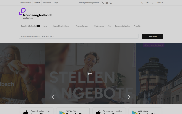Viewport: 182px width, 114px height.
Task: Click the SUCHEN button
Action: (153, 36)
